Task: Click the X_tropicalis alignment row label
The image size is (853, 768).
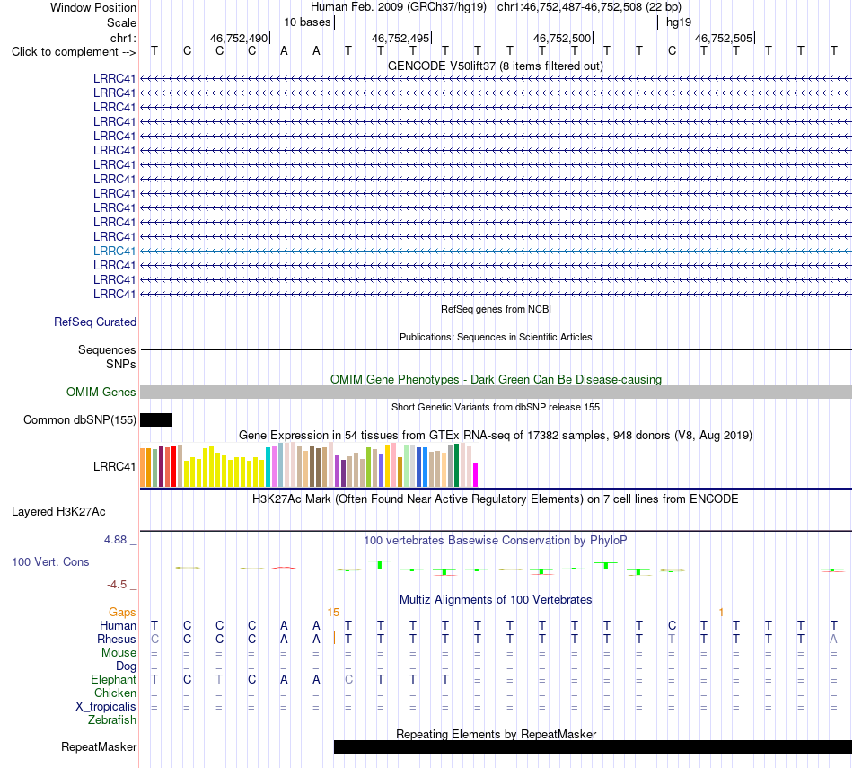Action: [106, 707]
